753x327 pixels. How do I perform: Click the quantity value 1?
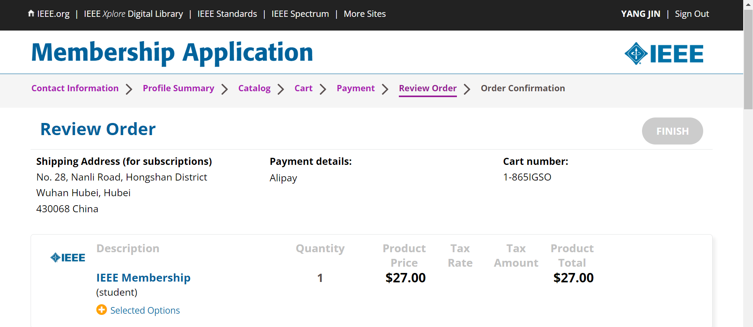320,278
